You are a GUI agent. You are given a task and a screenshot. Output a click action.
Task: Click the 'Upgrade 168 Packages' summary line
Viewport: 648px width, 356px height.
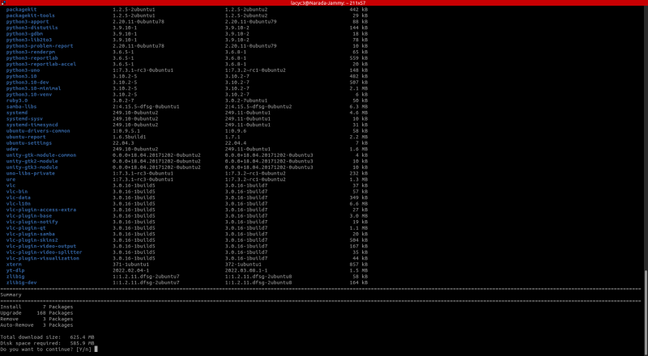36,313
